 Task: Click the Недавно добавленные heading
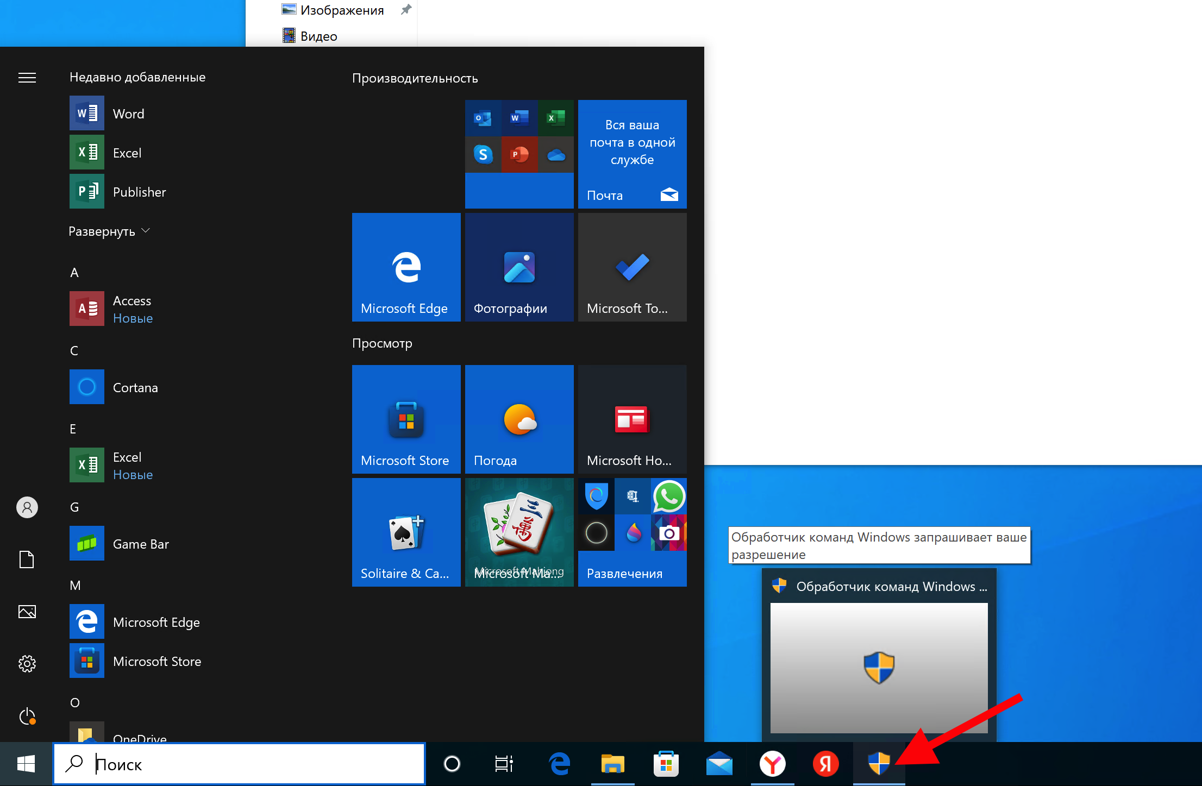pos(137,77)
